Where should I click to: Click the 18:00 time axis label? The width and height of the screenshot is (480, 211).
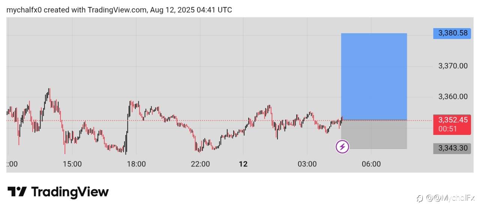(136, 164)
